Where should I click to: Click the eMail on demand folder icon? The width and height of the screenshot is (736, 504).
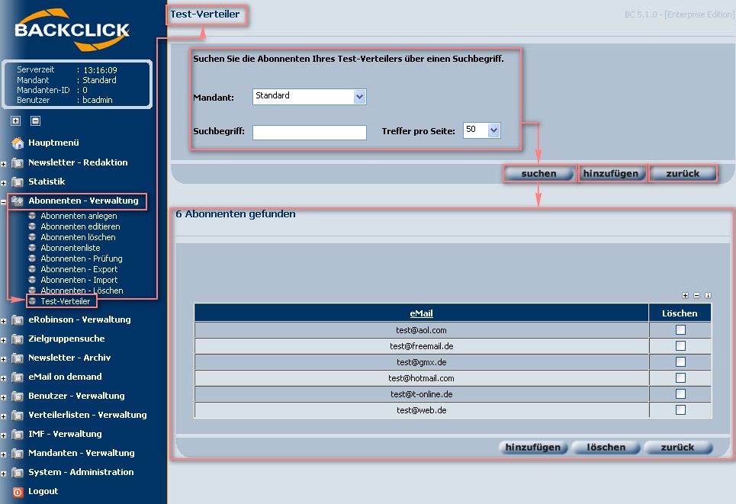point(18,377)
